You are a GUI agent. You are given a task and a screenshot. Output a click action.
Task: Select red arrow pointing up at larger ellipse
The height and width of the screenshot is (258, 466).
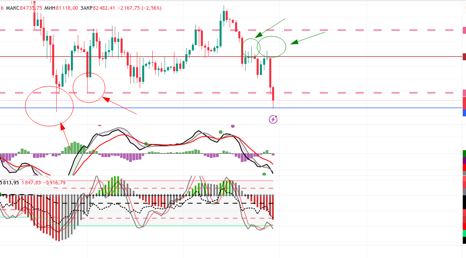pos(67,139)
